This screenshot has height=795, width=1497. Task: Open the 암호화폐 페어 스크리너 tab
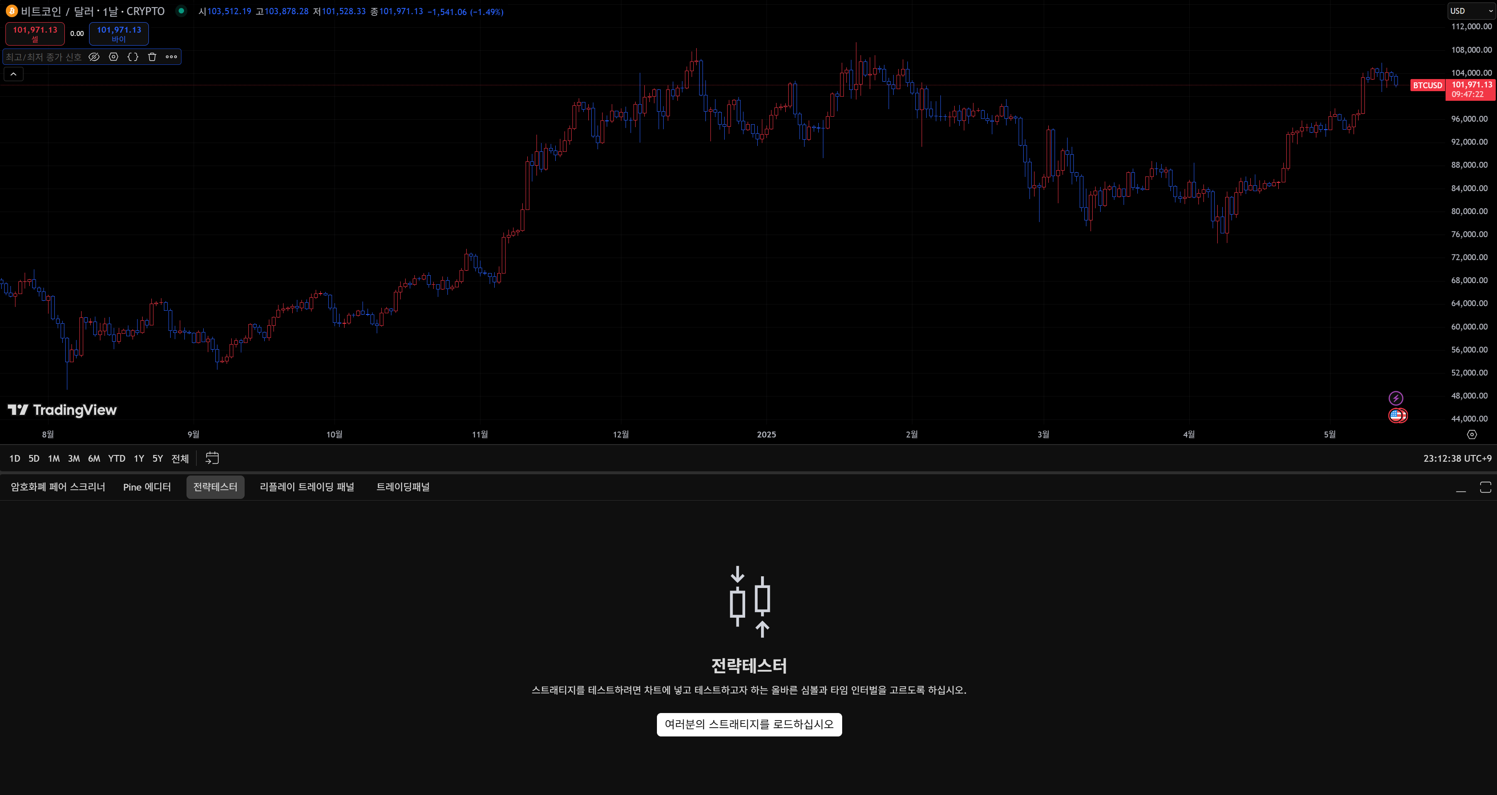[58, 487]
